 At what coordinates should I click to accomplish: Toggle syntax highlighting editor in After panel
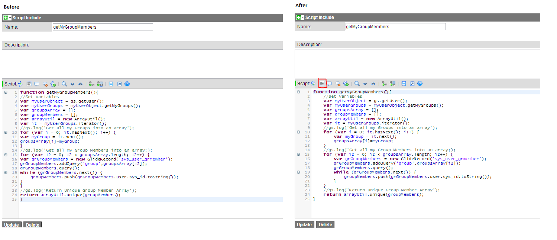click(313, 84)
